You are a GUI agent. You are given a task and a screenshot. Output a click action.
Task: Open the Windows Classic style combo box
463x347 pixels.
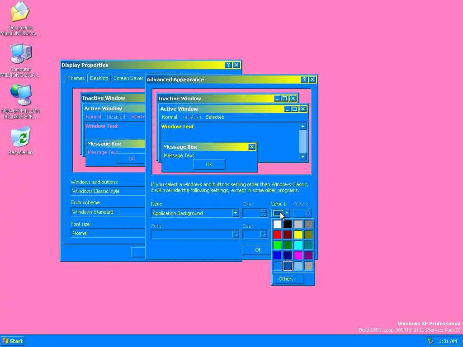(x=108, y=191)
